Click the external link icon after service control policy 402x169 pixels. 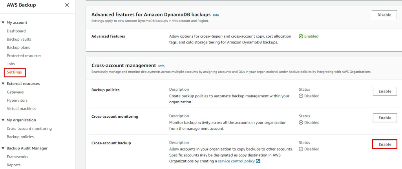click(x=258, y=161)
